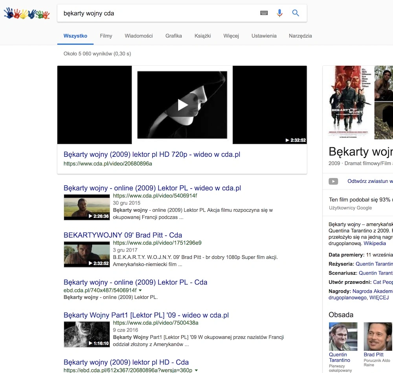Click the URL https://www.cda.pl/video/5406914f
393x373 pixels.
(155, 196)
